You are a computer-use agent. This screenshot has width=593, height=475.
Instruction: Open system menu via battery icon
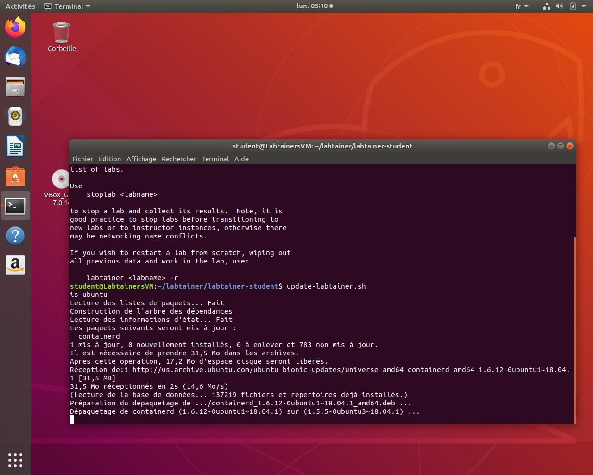[573, 6]
